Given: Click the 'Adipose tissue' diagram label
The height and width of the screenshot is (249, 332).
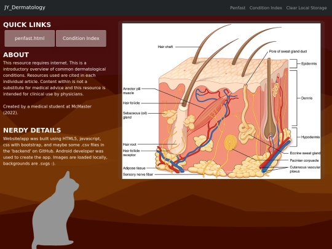Looking at the screenshot, I should 134,168.
